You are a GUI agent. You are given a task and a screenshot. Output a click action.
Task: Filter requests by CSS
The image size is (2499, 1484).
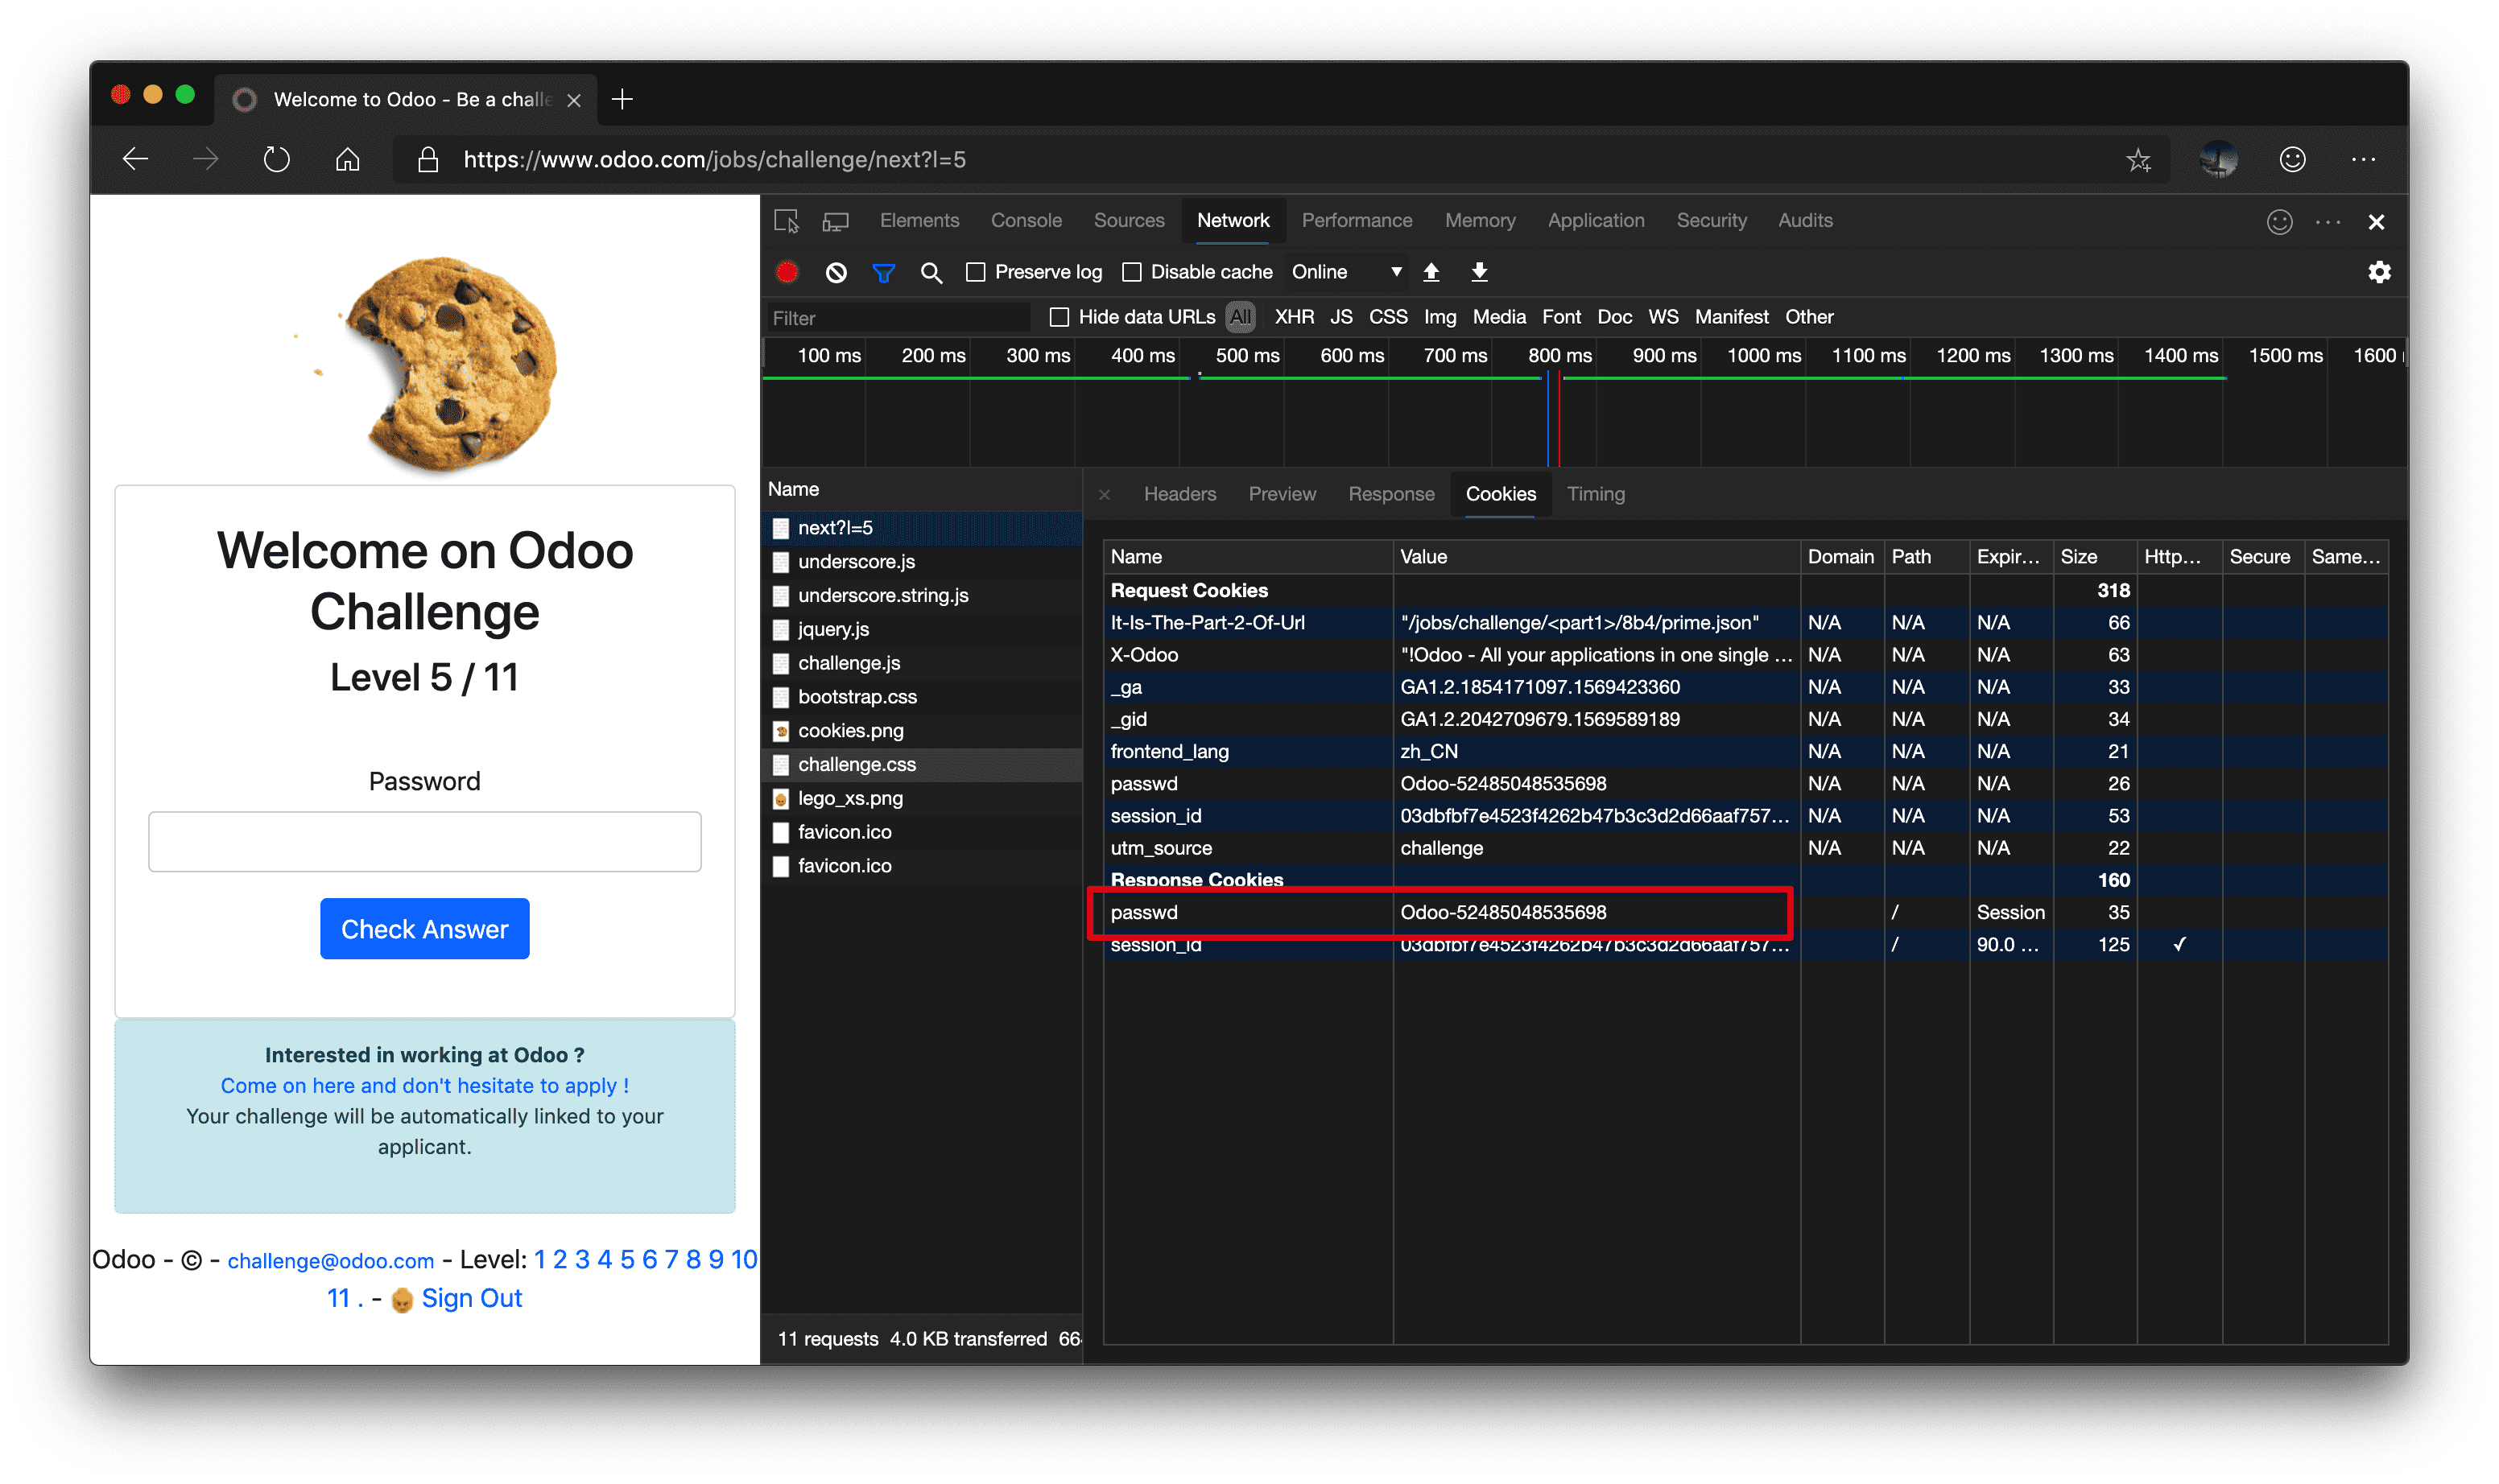tap(1387, 317)
